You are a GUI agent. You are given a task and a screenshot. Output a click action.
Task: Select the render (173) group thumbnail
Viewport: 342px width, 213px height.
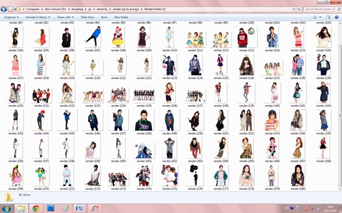click(119, 179)
